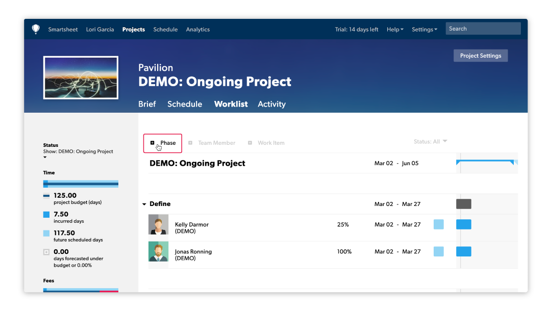
Task: Click the Fees budget progress bar
Action: point(81,290)
